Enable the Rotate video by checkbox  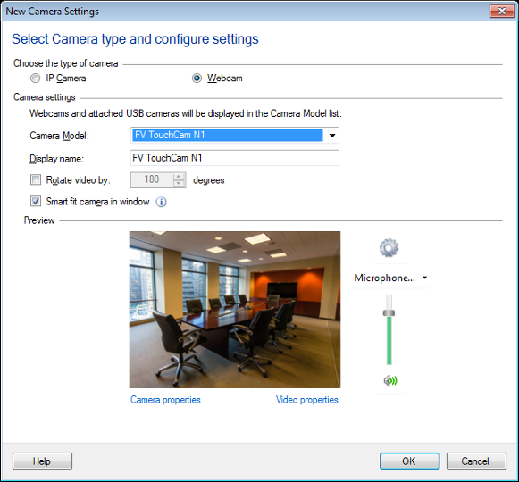click(36, 180)
